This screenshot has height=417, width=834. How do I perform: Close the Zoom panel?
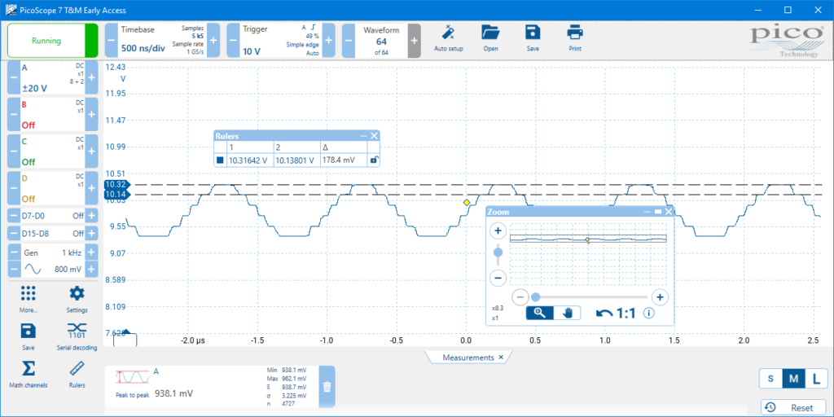click(669, 212)
